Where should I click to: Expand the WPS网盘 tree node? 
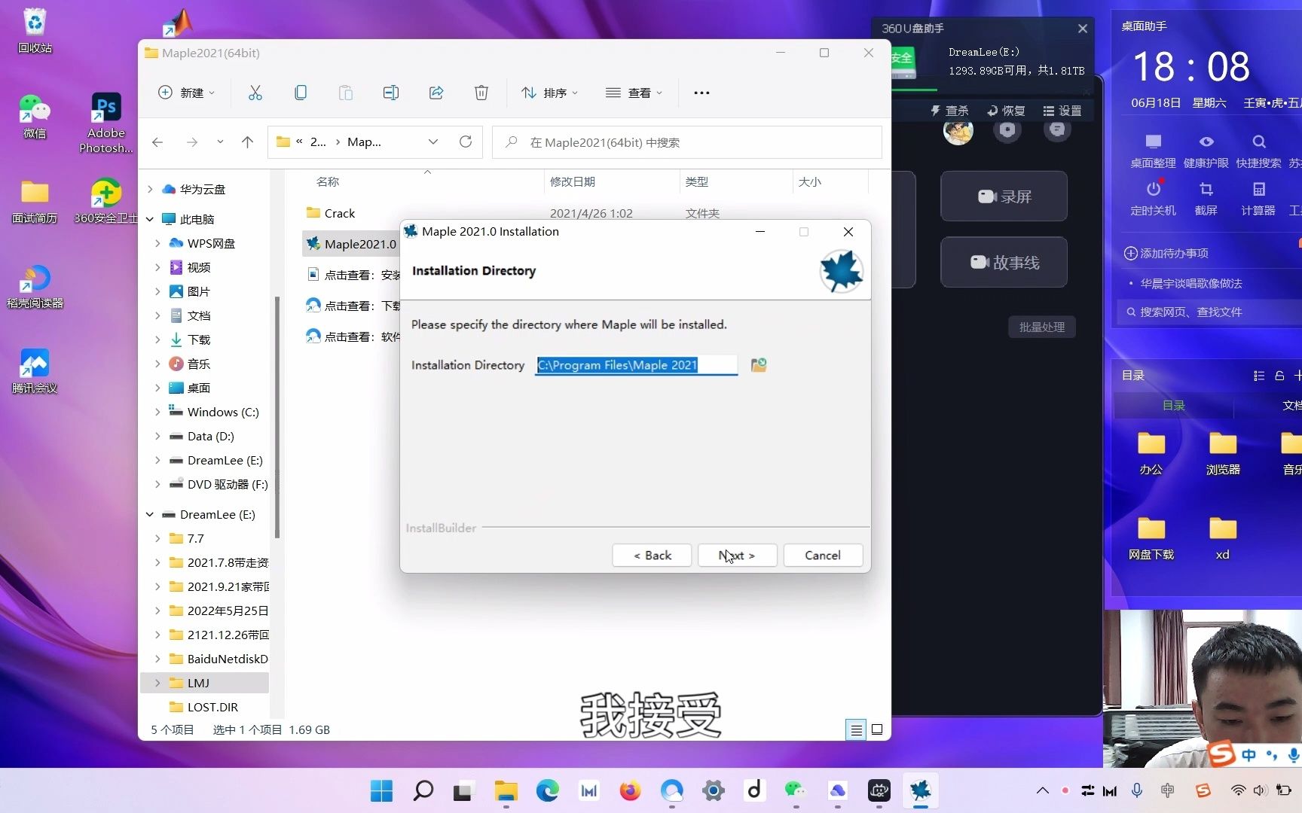[157, 243]
